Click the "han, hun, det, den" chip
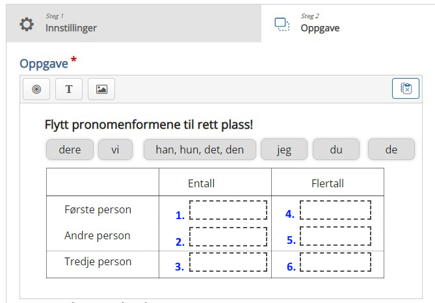435x303 pixels. [200, 150]
